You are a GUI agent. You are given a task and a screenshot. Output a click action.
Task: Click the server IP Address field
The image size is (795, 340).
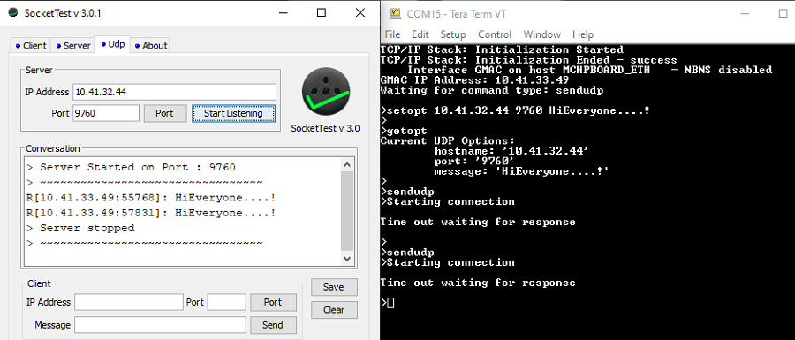pos(174,92)
